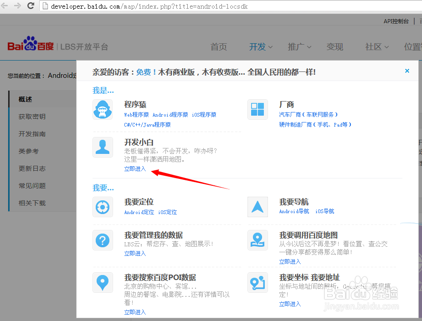Open iOS定位 link
Screen dimensions: 422x321
pos(167,212)
